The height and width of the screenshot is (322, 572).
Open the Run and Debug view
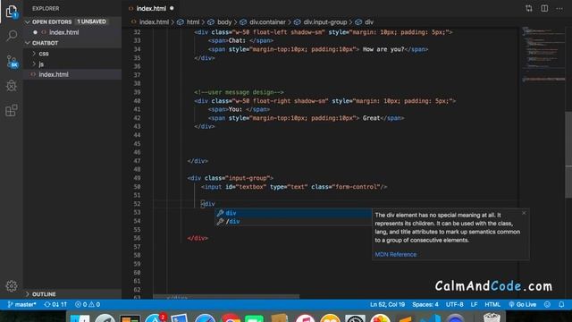click(x=12, y=86)
